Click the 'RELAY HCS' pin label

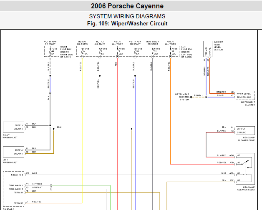point(17,175)
